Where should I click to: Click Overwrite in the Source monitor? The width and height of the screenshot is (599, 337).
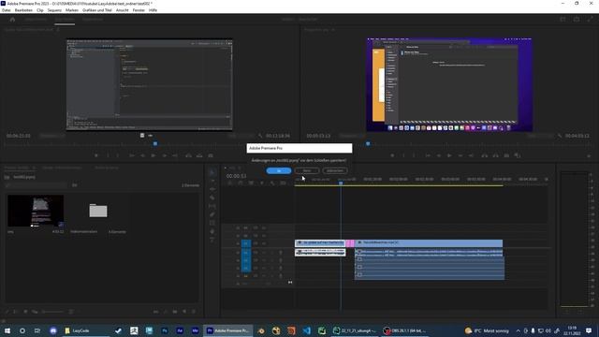coord(199,155)
